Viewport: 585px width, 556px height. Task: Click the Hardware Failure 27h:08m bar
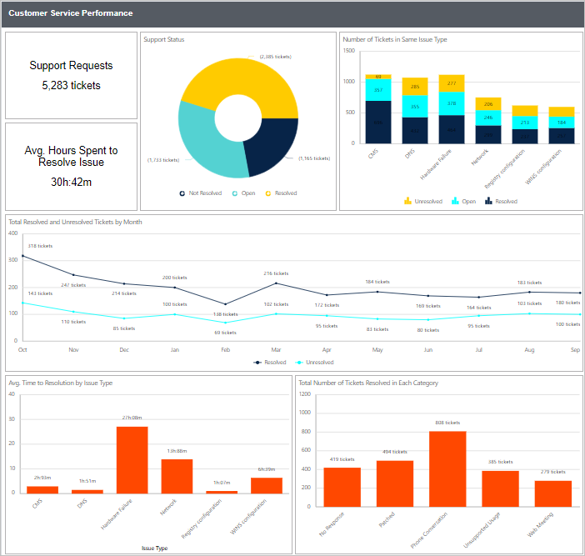[132, 460]
